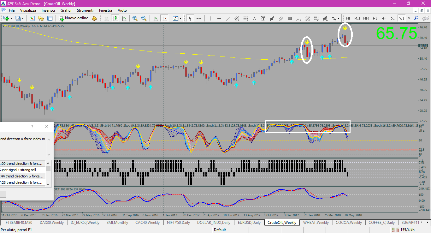Screen dimensions: 431x233
Task: Switch to H4 timeframe
Action: (384, 18)
